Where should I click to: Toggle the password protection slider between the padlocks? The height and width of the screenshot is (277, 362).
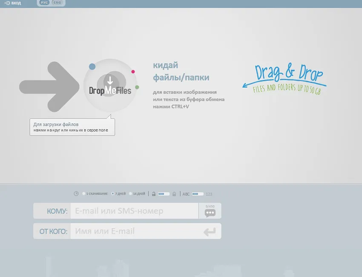tap(164, 194)
